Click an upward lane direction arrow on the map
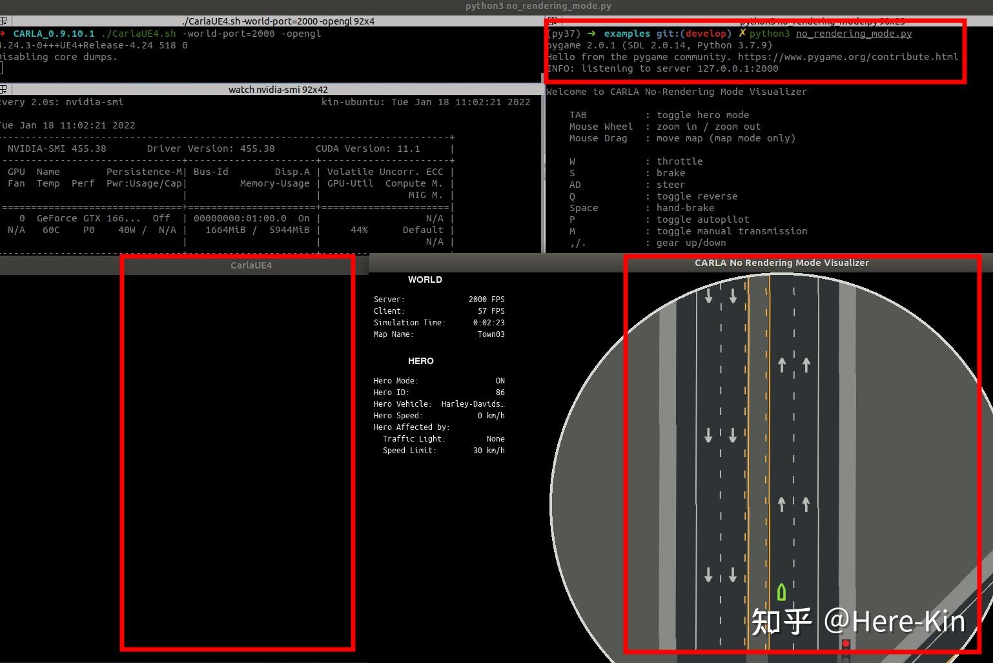The width and height of the screenshot is (993, 663). pyautogui.click(x=781, y=365)
